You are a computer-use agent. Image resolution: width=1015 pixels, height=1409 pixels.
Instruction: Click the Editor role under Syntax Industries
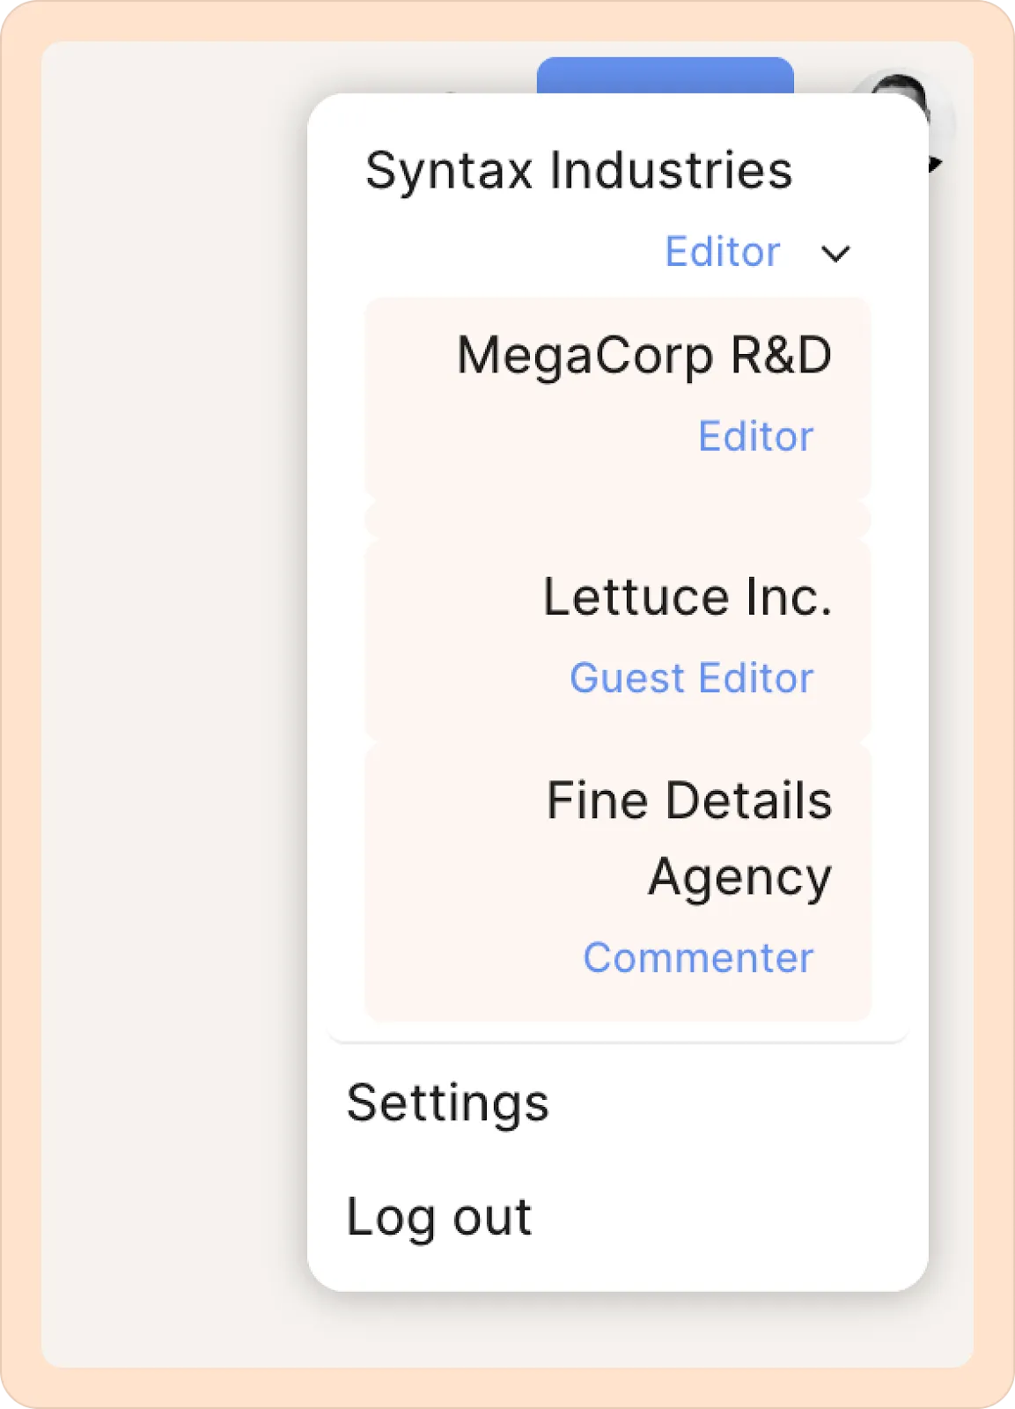tap(722, 252)
